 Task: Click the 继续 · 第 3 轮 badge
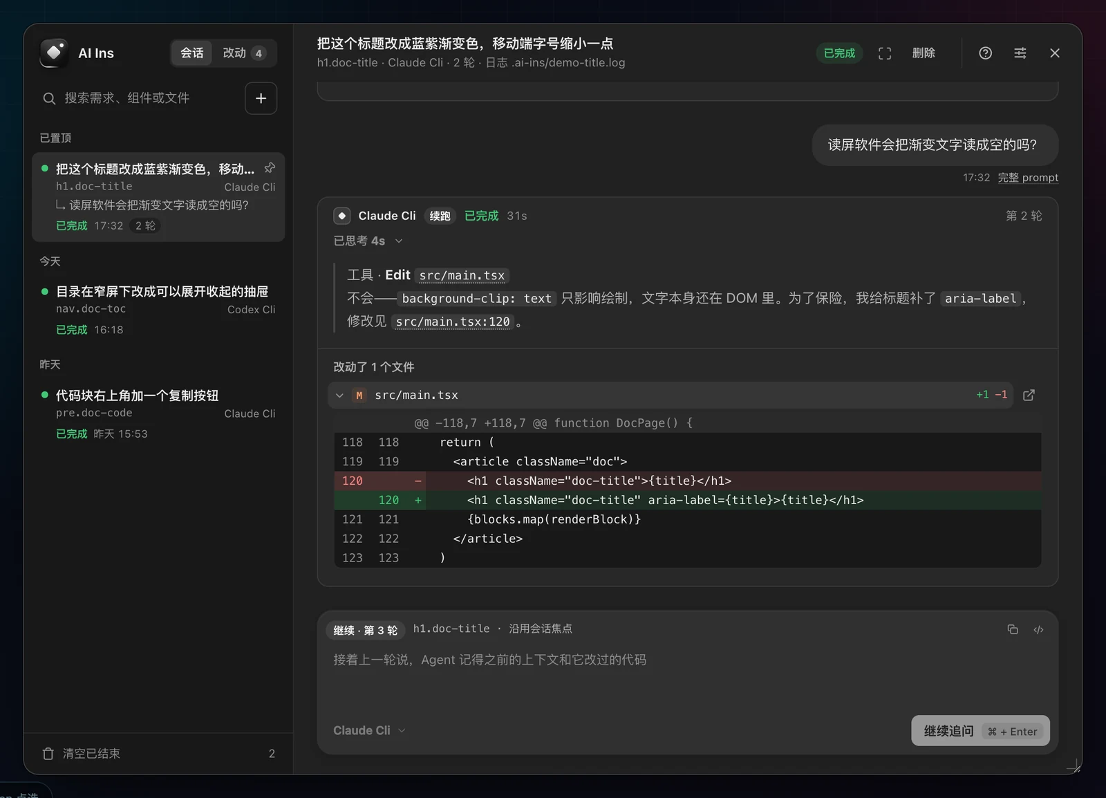tap(365, 630)
